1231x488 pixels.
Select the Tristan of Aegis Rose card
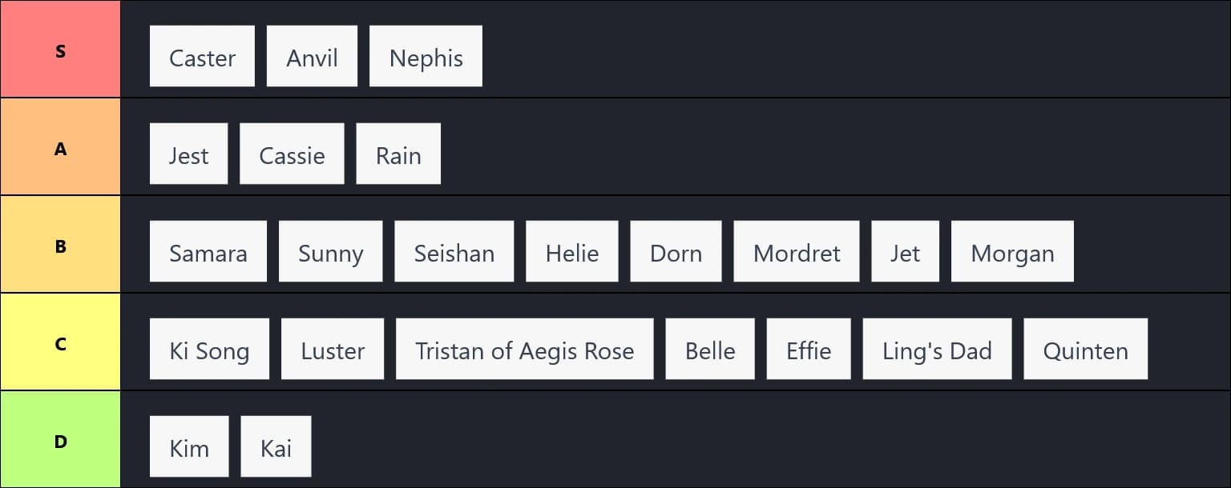pos(524,350)
